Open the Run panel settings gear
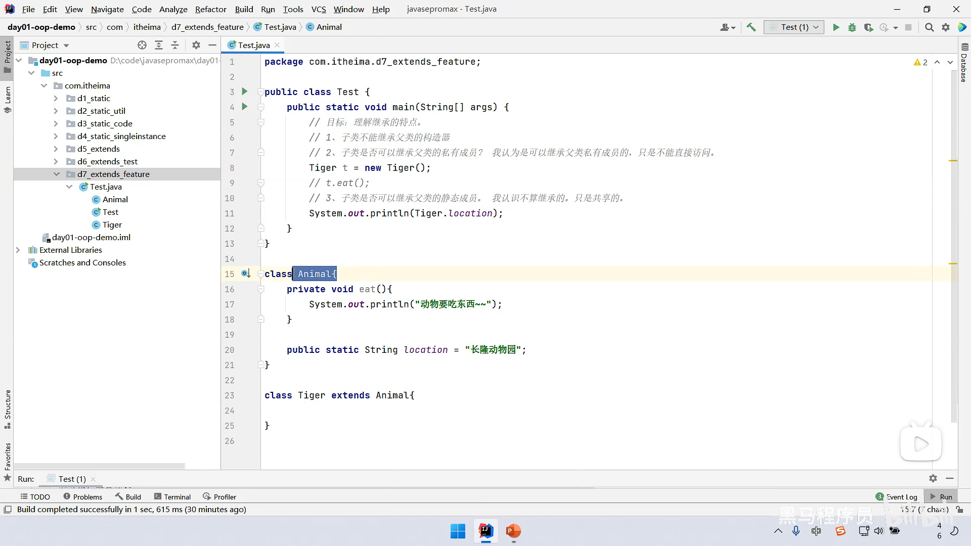Image resolution: width=971 pixels, height=546 pixels. click(933, 478)
